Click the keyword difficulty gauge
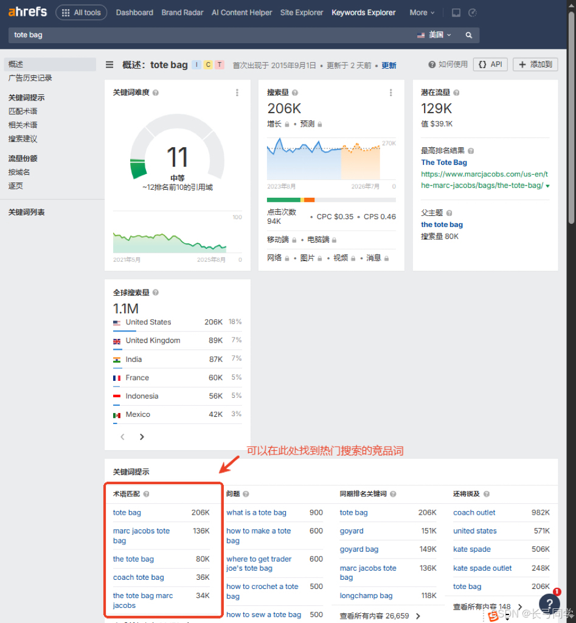 (x=177, y=147)
